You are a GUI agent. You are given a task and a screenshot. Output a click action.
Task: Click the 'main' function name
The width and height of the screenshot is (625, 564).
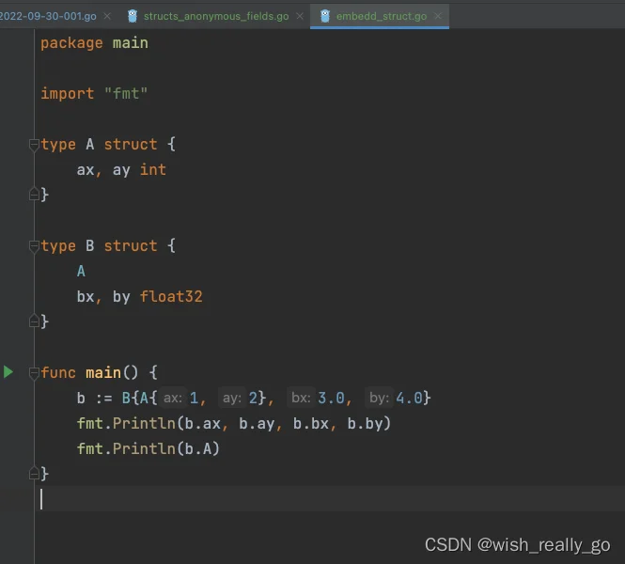point(103,372)
